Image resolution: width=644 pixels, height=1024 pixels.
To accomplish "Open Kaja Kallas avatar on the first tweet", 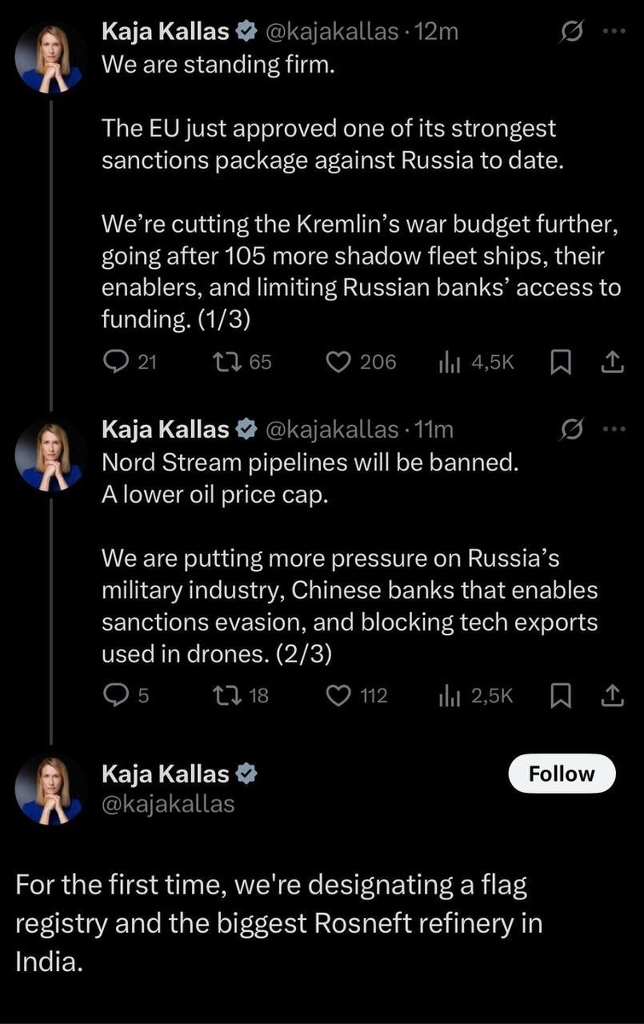I will coord(50,56).
